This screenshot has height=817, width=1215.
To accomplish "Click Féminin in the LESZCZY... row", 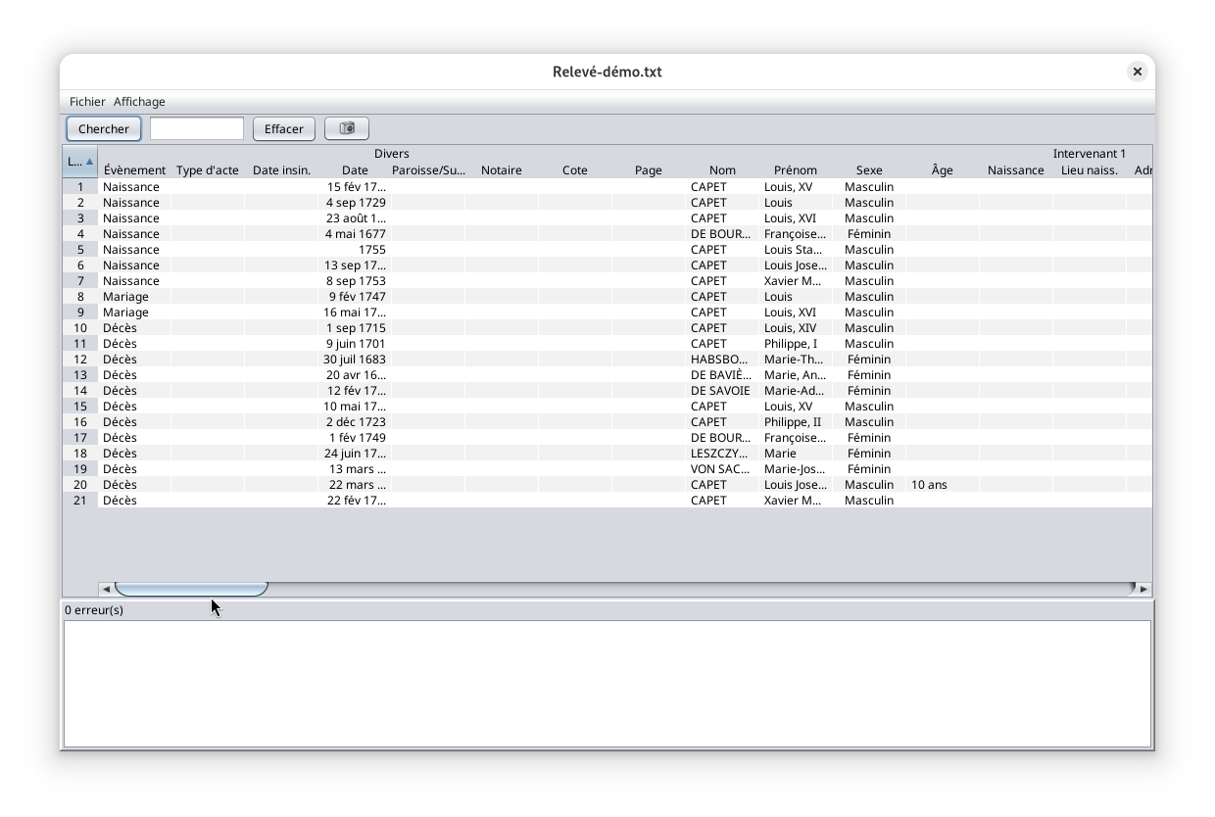I will [869, 454].
